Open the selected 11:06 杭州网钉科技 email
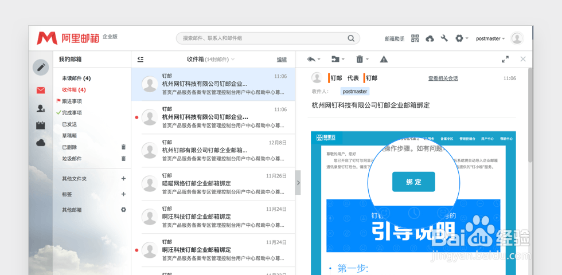Viewport: 562px width, 275px height. [x=213, y=84]
